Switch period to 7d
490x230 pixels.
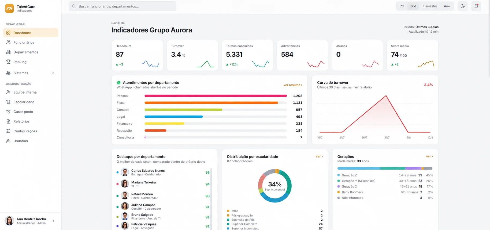coord(402,6)
